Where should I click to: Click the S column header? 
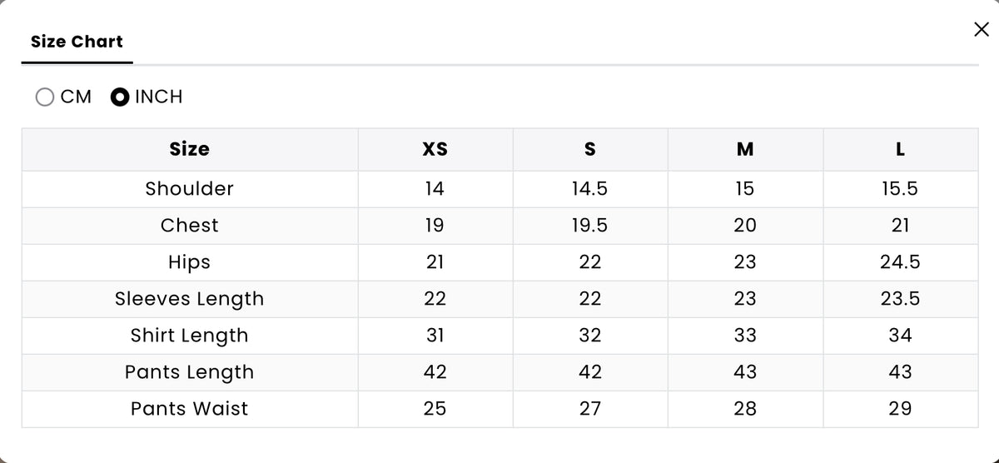[x=590, y=150]
